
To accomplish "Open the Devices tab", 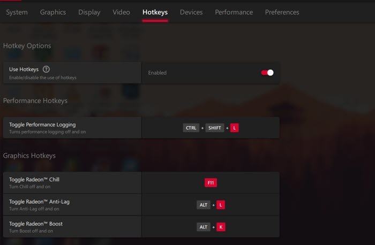I will [x=191, y=12].
